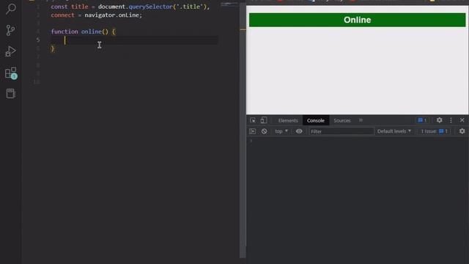Open the issues badge in DevTools tab bar
This screenshot has width=469, height=264.
coord(422,120)
